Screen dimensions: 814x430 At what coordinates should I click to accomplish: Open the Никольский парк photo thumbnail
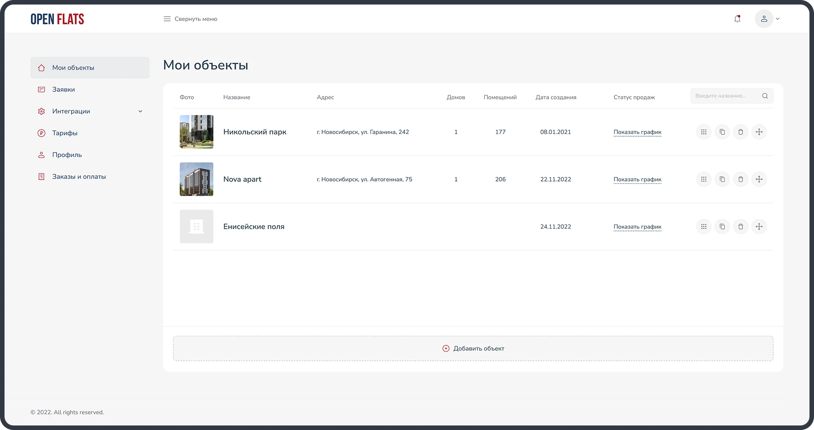click(x=196, y=132)
